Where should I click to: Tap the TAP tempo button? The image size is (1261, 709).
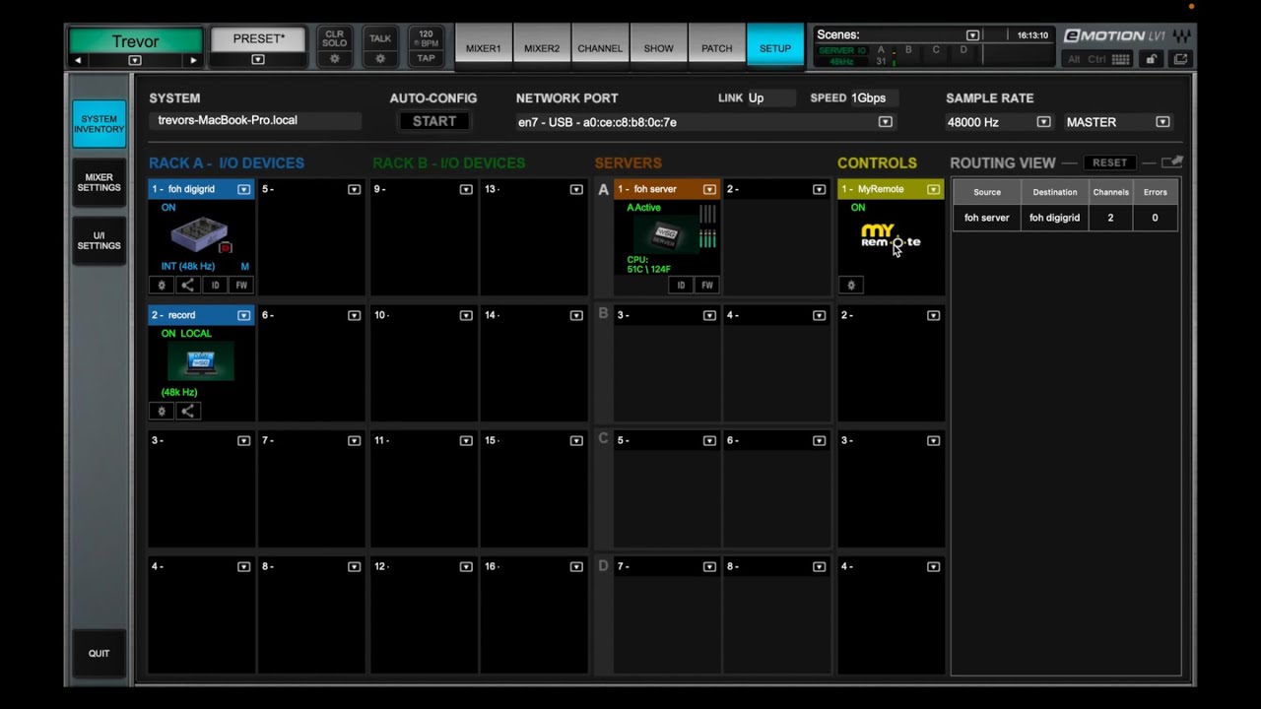[x=426, y=58]
